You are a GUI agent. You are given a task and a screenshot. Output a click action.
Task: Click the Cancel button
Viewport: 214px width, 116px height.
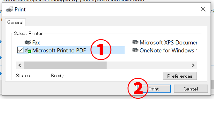191,89
